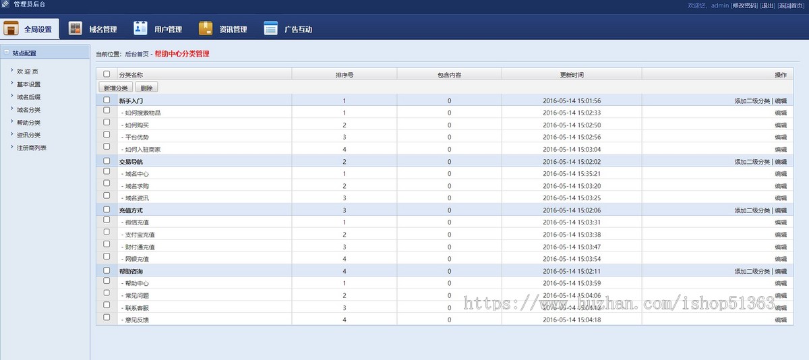This screenshot has width=809, height=360.
Task: Check the box for 交易导航
Action: (x=107, y=161)
